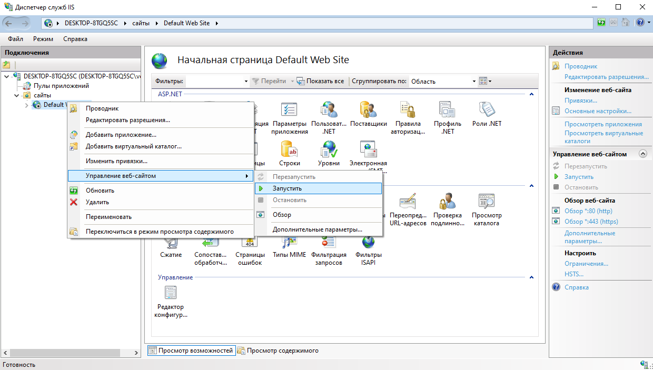Choose Добавить приложение from context menu

click(121, 135)
